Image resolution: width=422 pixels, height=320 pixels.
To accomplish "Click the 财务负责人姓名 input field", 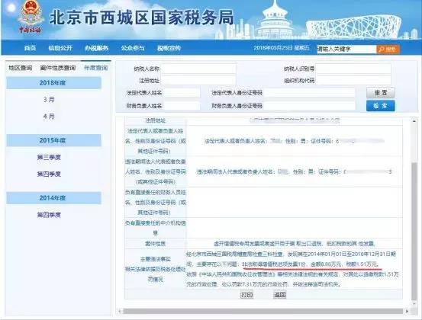I will click(x=182, y=106).
